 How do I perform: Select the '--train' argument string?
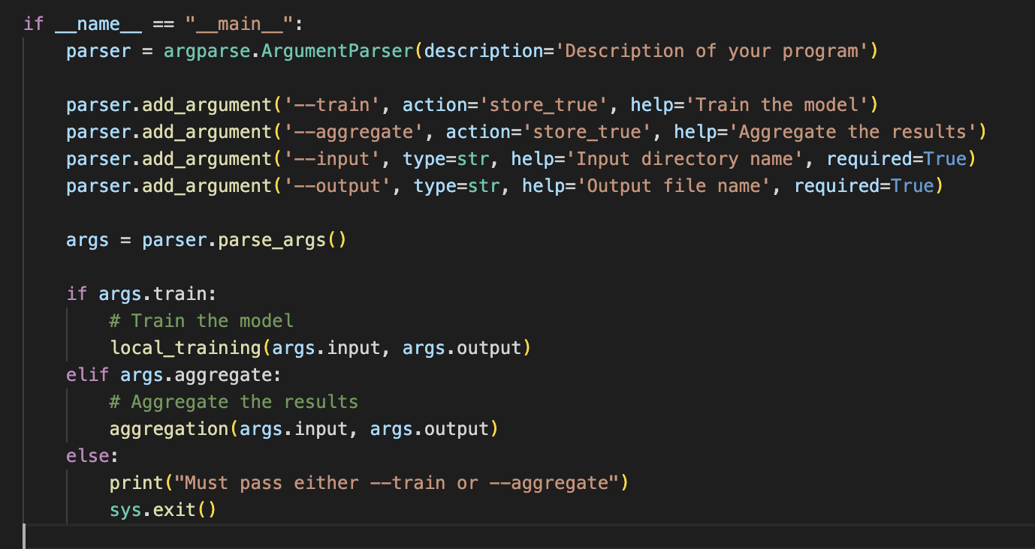tap(332, 105)
